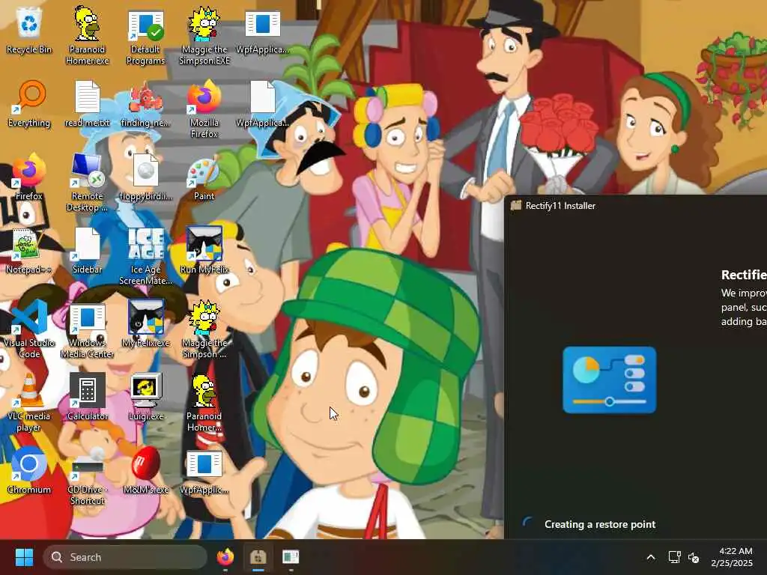Select the blank-page WpfApplica... file icon
This screenshot has width=767, height=575.
262,103
